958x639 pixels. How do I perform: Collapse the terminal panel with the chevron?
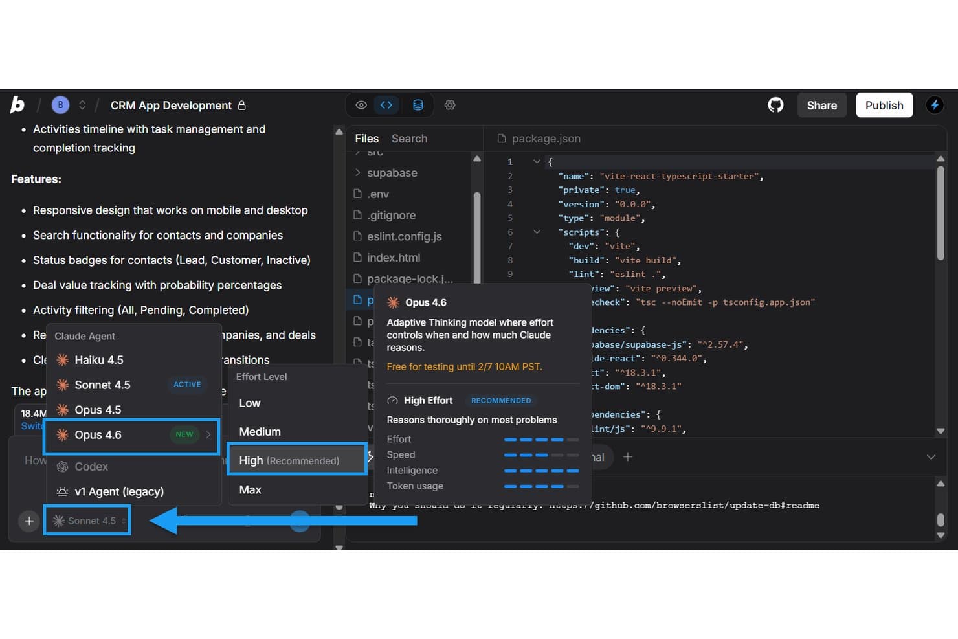[931, 457]
